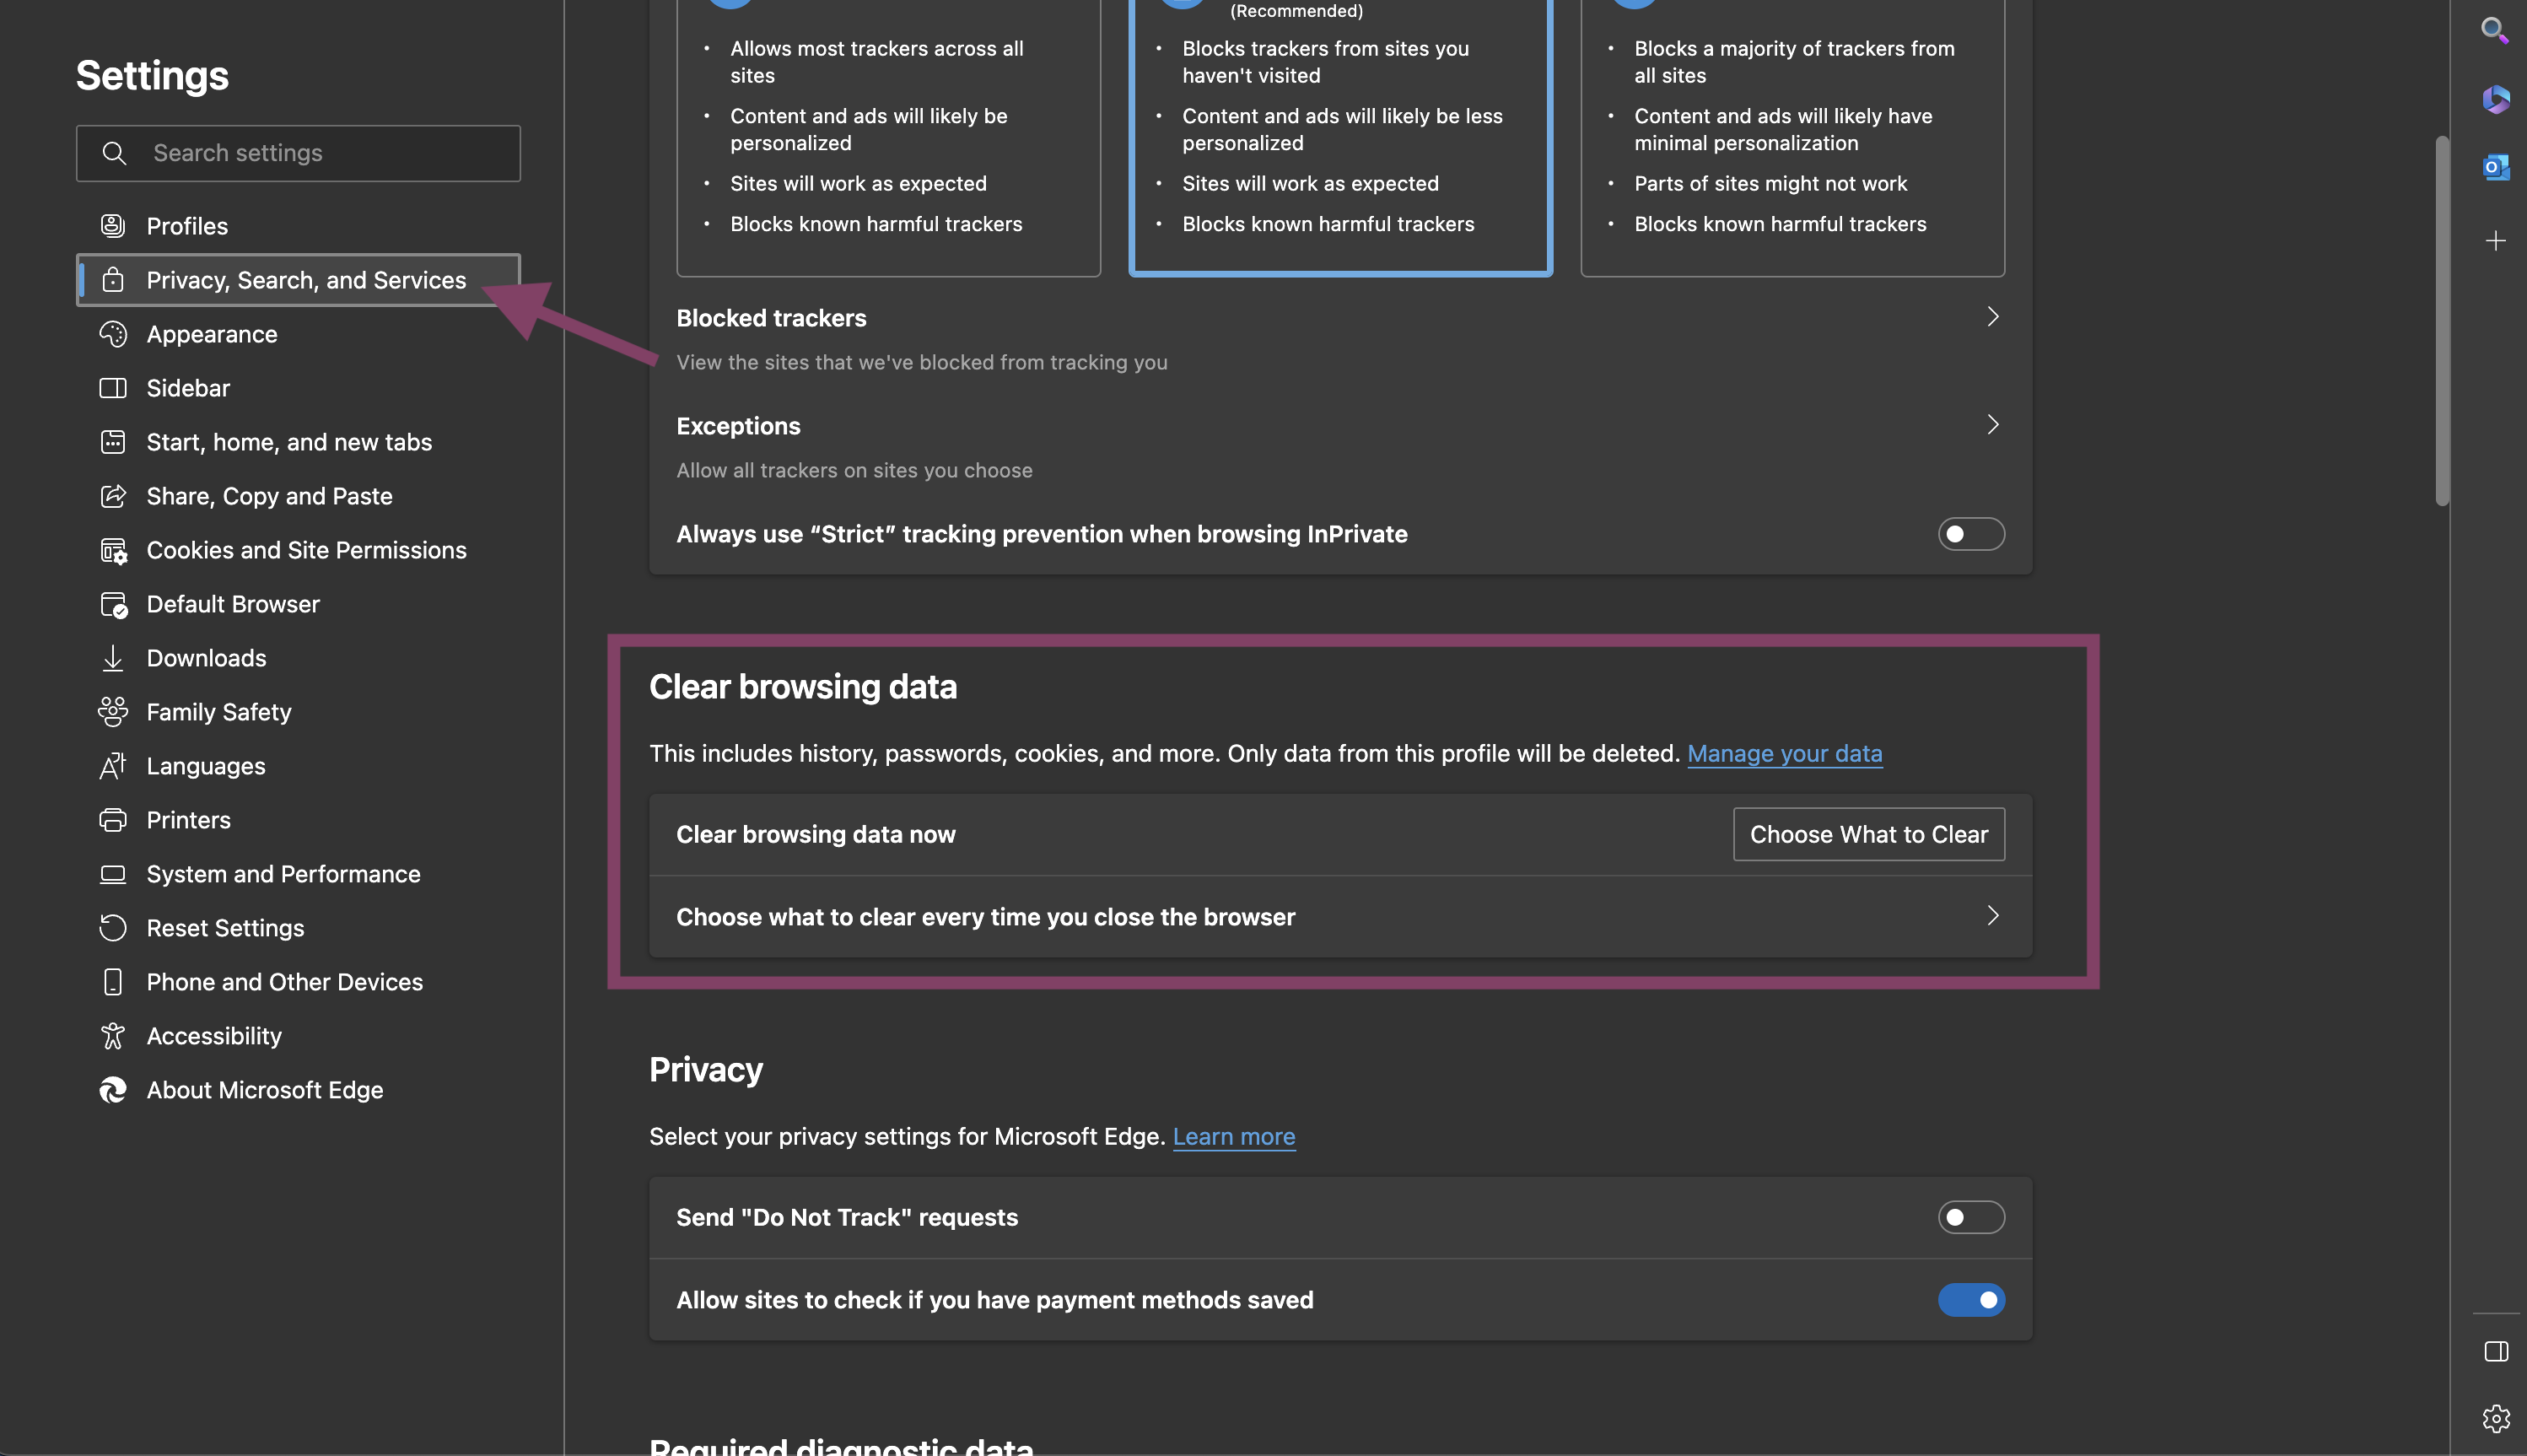Viewport: 2527px width, 1456px height.
Task: Click the lock icon beside Privacy, Search, and Services
Action: click(x=113, y=280)
